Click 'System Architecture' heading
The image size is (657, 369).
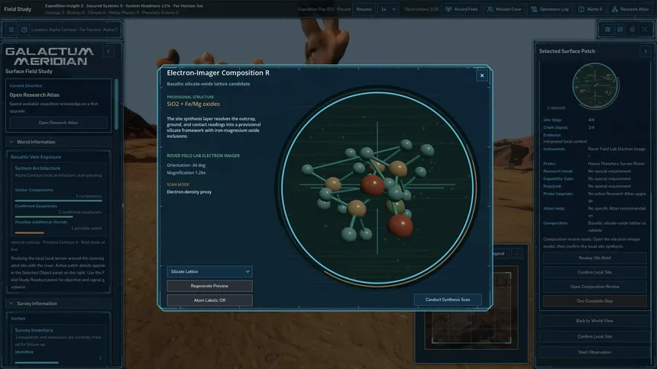click(37, 168)
